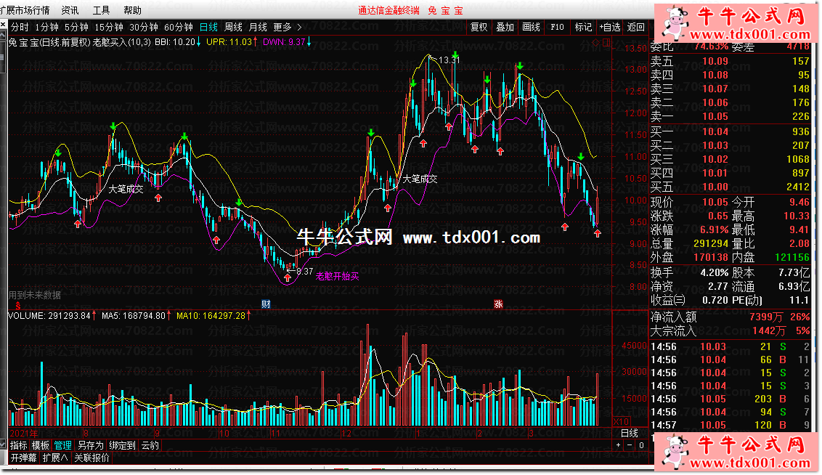Open F10 company information
Image resolution: width=822 pixels, height=475 pixels.
(x=558, y=27)
